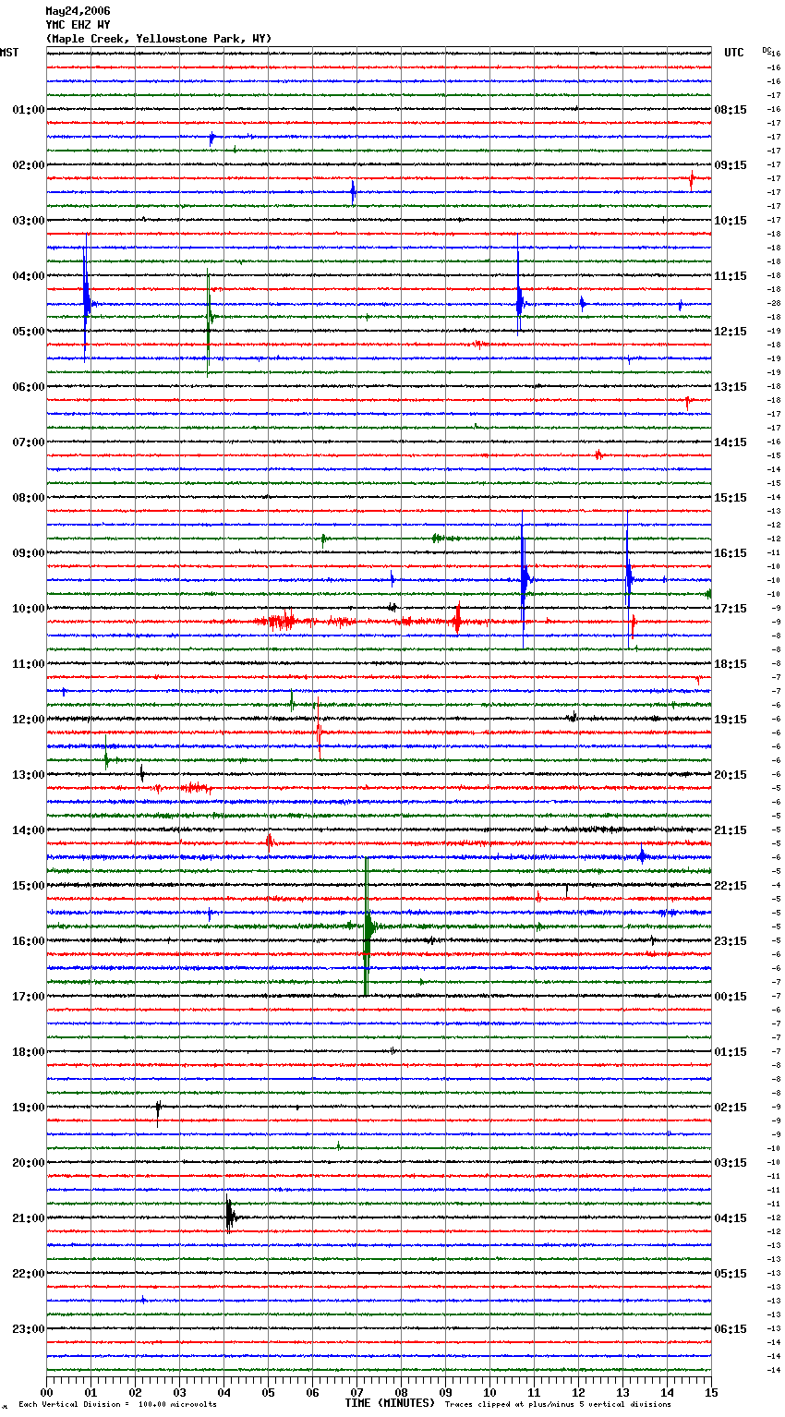Image resolution: width=785 pixels, height=1417 pixels.
Task: Click the 15:15 UTC row label
Action: (x=731, y=498)
